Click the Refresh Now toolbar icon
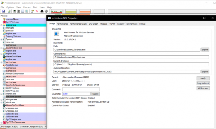The height and width of the screenshot is (129, 216). [x=9, y=11]
